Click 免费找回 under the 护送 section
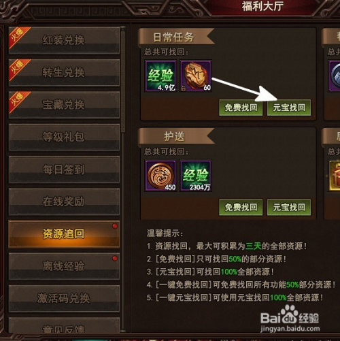This screenshot has height=341, width=340. (x=241, y=207)
